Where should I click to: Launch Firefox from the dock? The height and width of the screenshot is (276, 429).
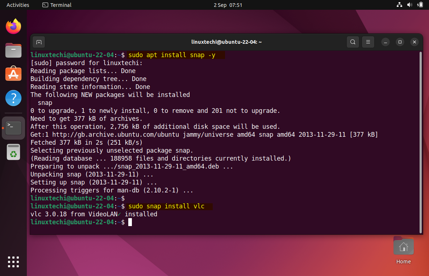pyautogui.click(x=13, y=26)
